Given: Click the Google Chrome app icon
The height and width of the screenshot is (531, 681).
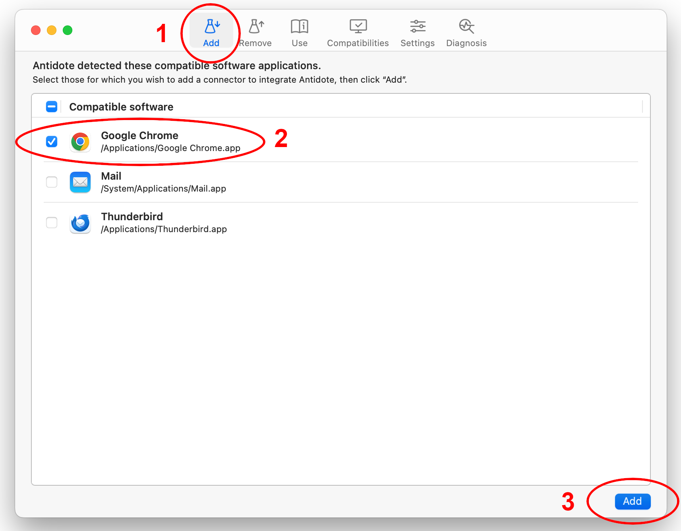Looking at the screenshot, I should coord(80,142).
